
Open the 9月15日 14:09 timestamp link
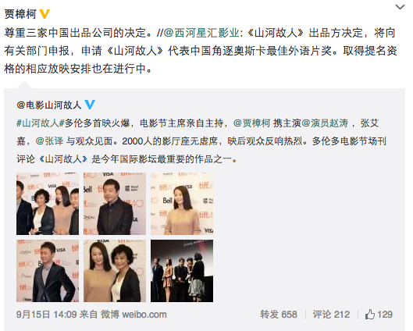tap(46, 315)
